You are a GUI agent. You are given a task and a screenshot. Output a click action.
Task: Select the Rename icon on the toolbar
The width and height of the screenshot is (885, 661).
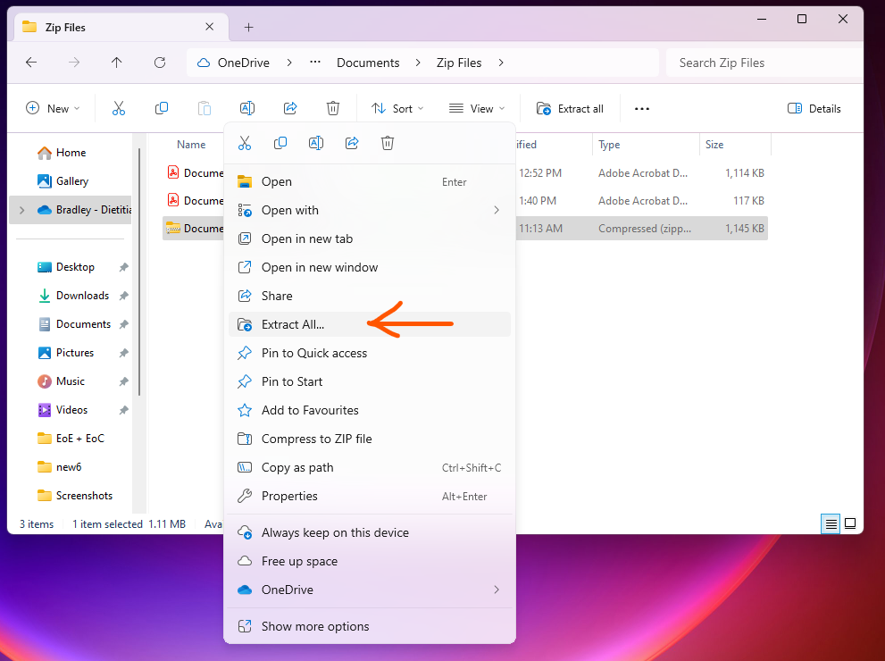click(247, 108)
